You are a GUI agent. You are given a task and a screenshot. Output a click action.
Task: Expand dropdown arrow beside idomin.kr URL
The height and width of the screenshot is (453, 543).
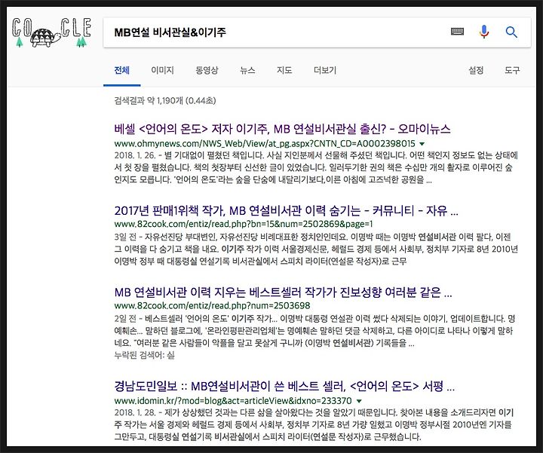click(x=359, y=401)
